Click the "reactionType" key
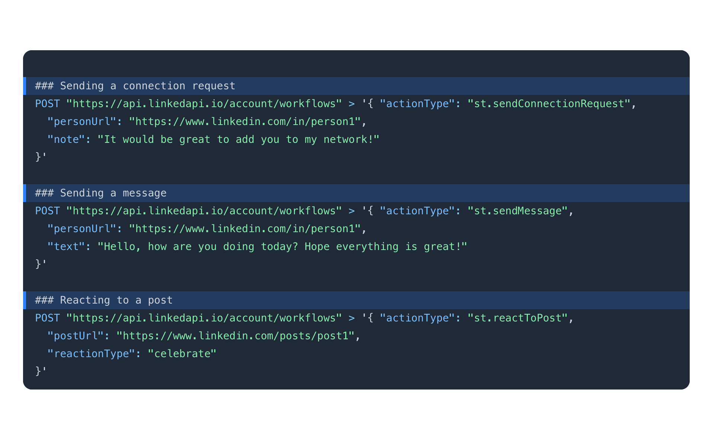 pyautogui.click(x=91, y=354)
